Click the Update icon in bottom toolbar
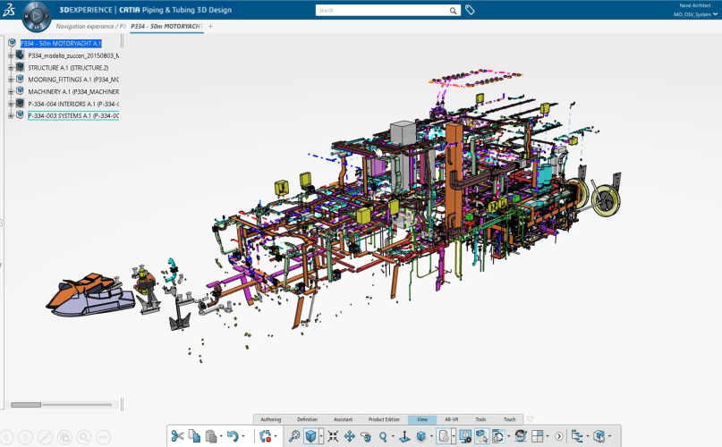The height and width of the screenshot is (447, 722). point(266,436)
